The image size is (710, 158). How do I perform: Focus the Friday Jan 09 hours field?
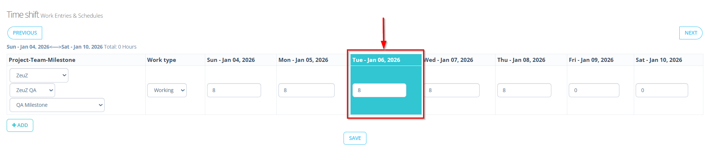tap(594, 90)
